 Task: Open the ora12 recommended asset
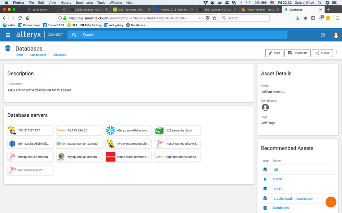[x=278, y=189]
